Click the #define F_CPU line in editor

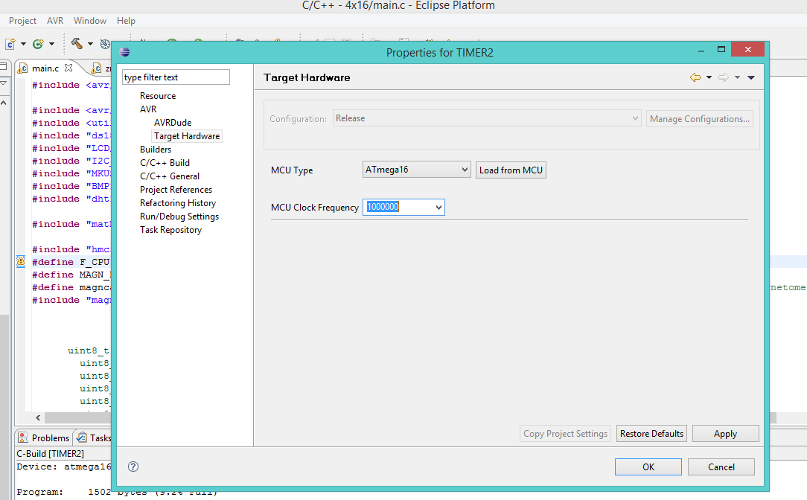pyautogui.click(x=71, y=262)
